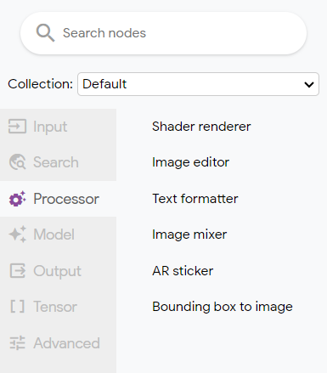Select the Model sparkle icon
Viewport: 327px width, 373px height.
(18, 235)
